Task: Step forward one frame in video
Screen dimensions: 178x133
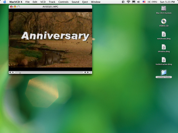Action: coord(88,72)
